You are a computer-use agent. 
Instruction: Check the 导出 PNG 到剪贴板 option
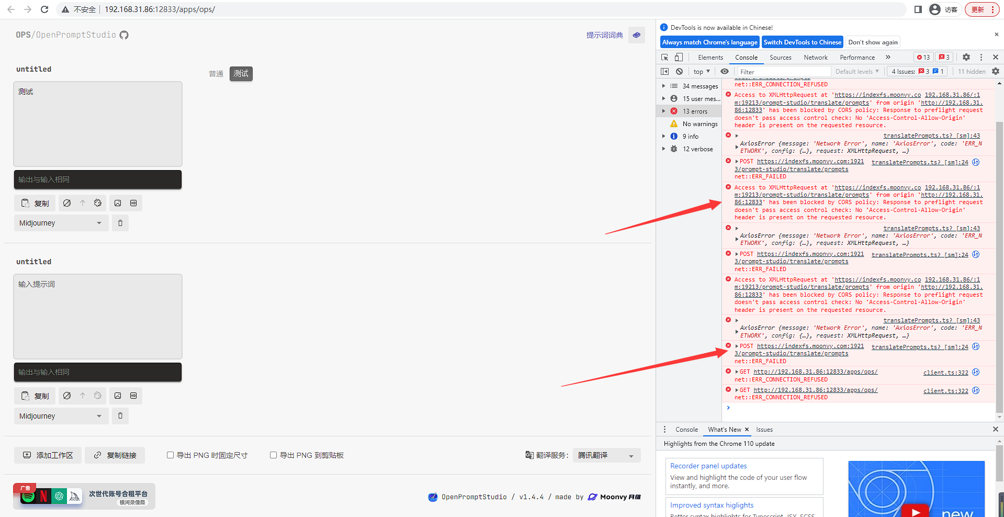coord(273,455)
